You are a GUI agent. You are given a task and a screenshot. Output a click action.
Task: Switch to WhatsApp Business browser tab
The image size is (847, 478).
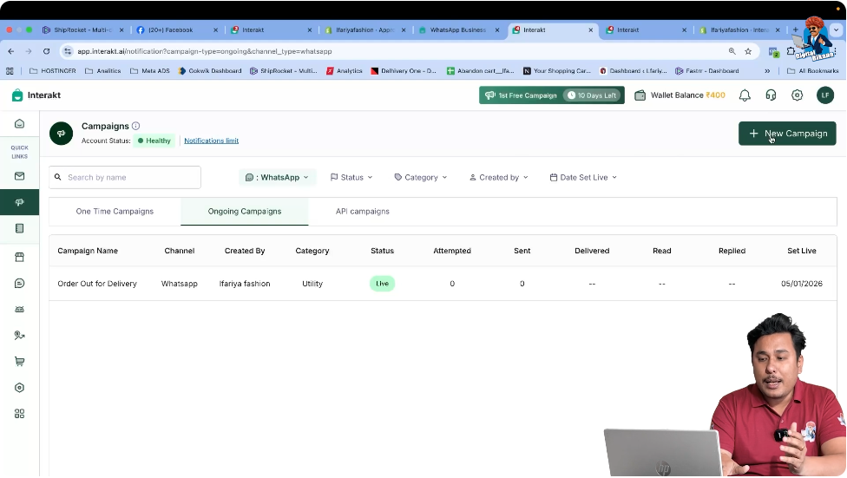pos(457,30)
